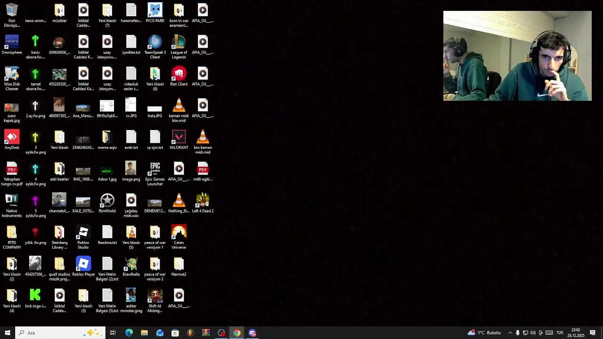Select Yeni klasör (6) folder
Screen dimensions: 603x339
(155, 79)
